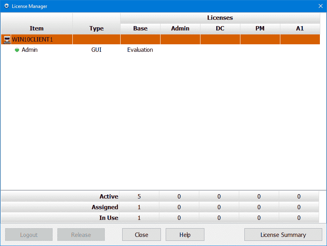Open Help from the bottom button row
The height and width of the screenshot is (246, 327).
[185, 235]
